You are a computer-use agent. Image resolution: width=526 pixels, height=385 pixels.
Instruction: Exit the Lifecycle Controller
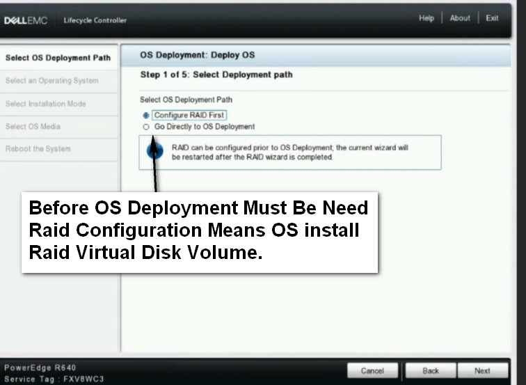click(492, 19)
